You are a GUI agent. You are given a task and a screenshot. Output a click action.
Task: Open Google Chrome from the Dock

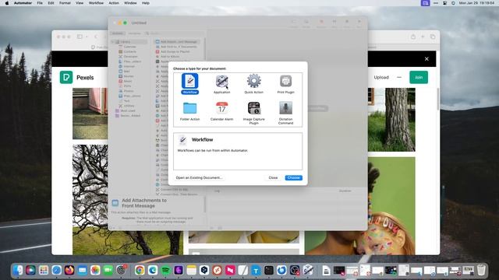tap(140, 270)
